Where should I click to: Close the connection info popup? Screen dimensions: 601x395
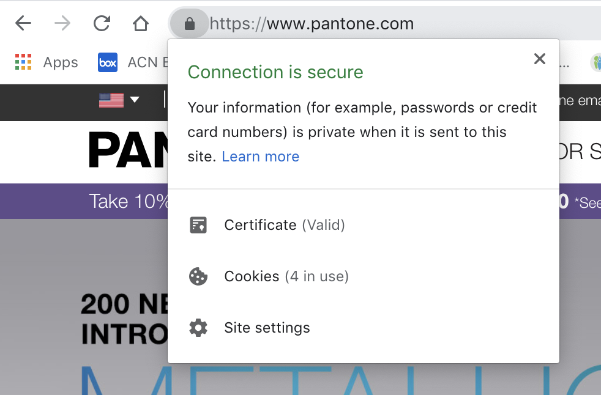coord(540,59)
